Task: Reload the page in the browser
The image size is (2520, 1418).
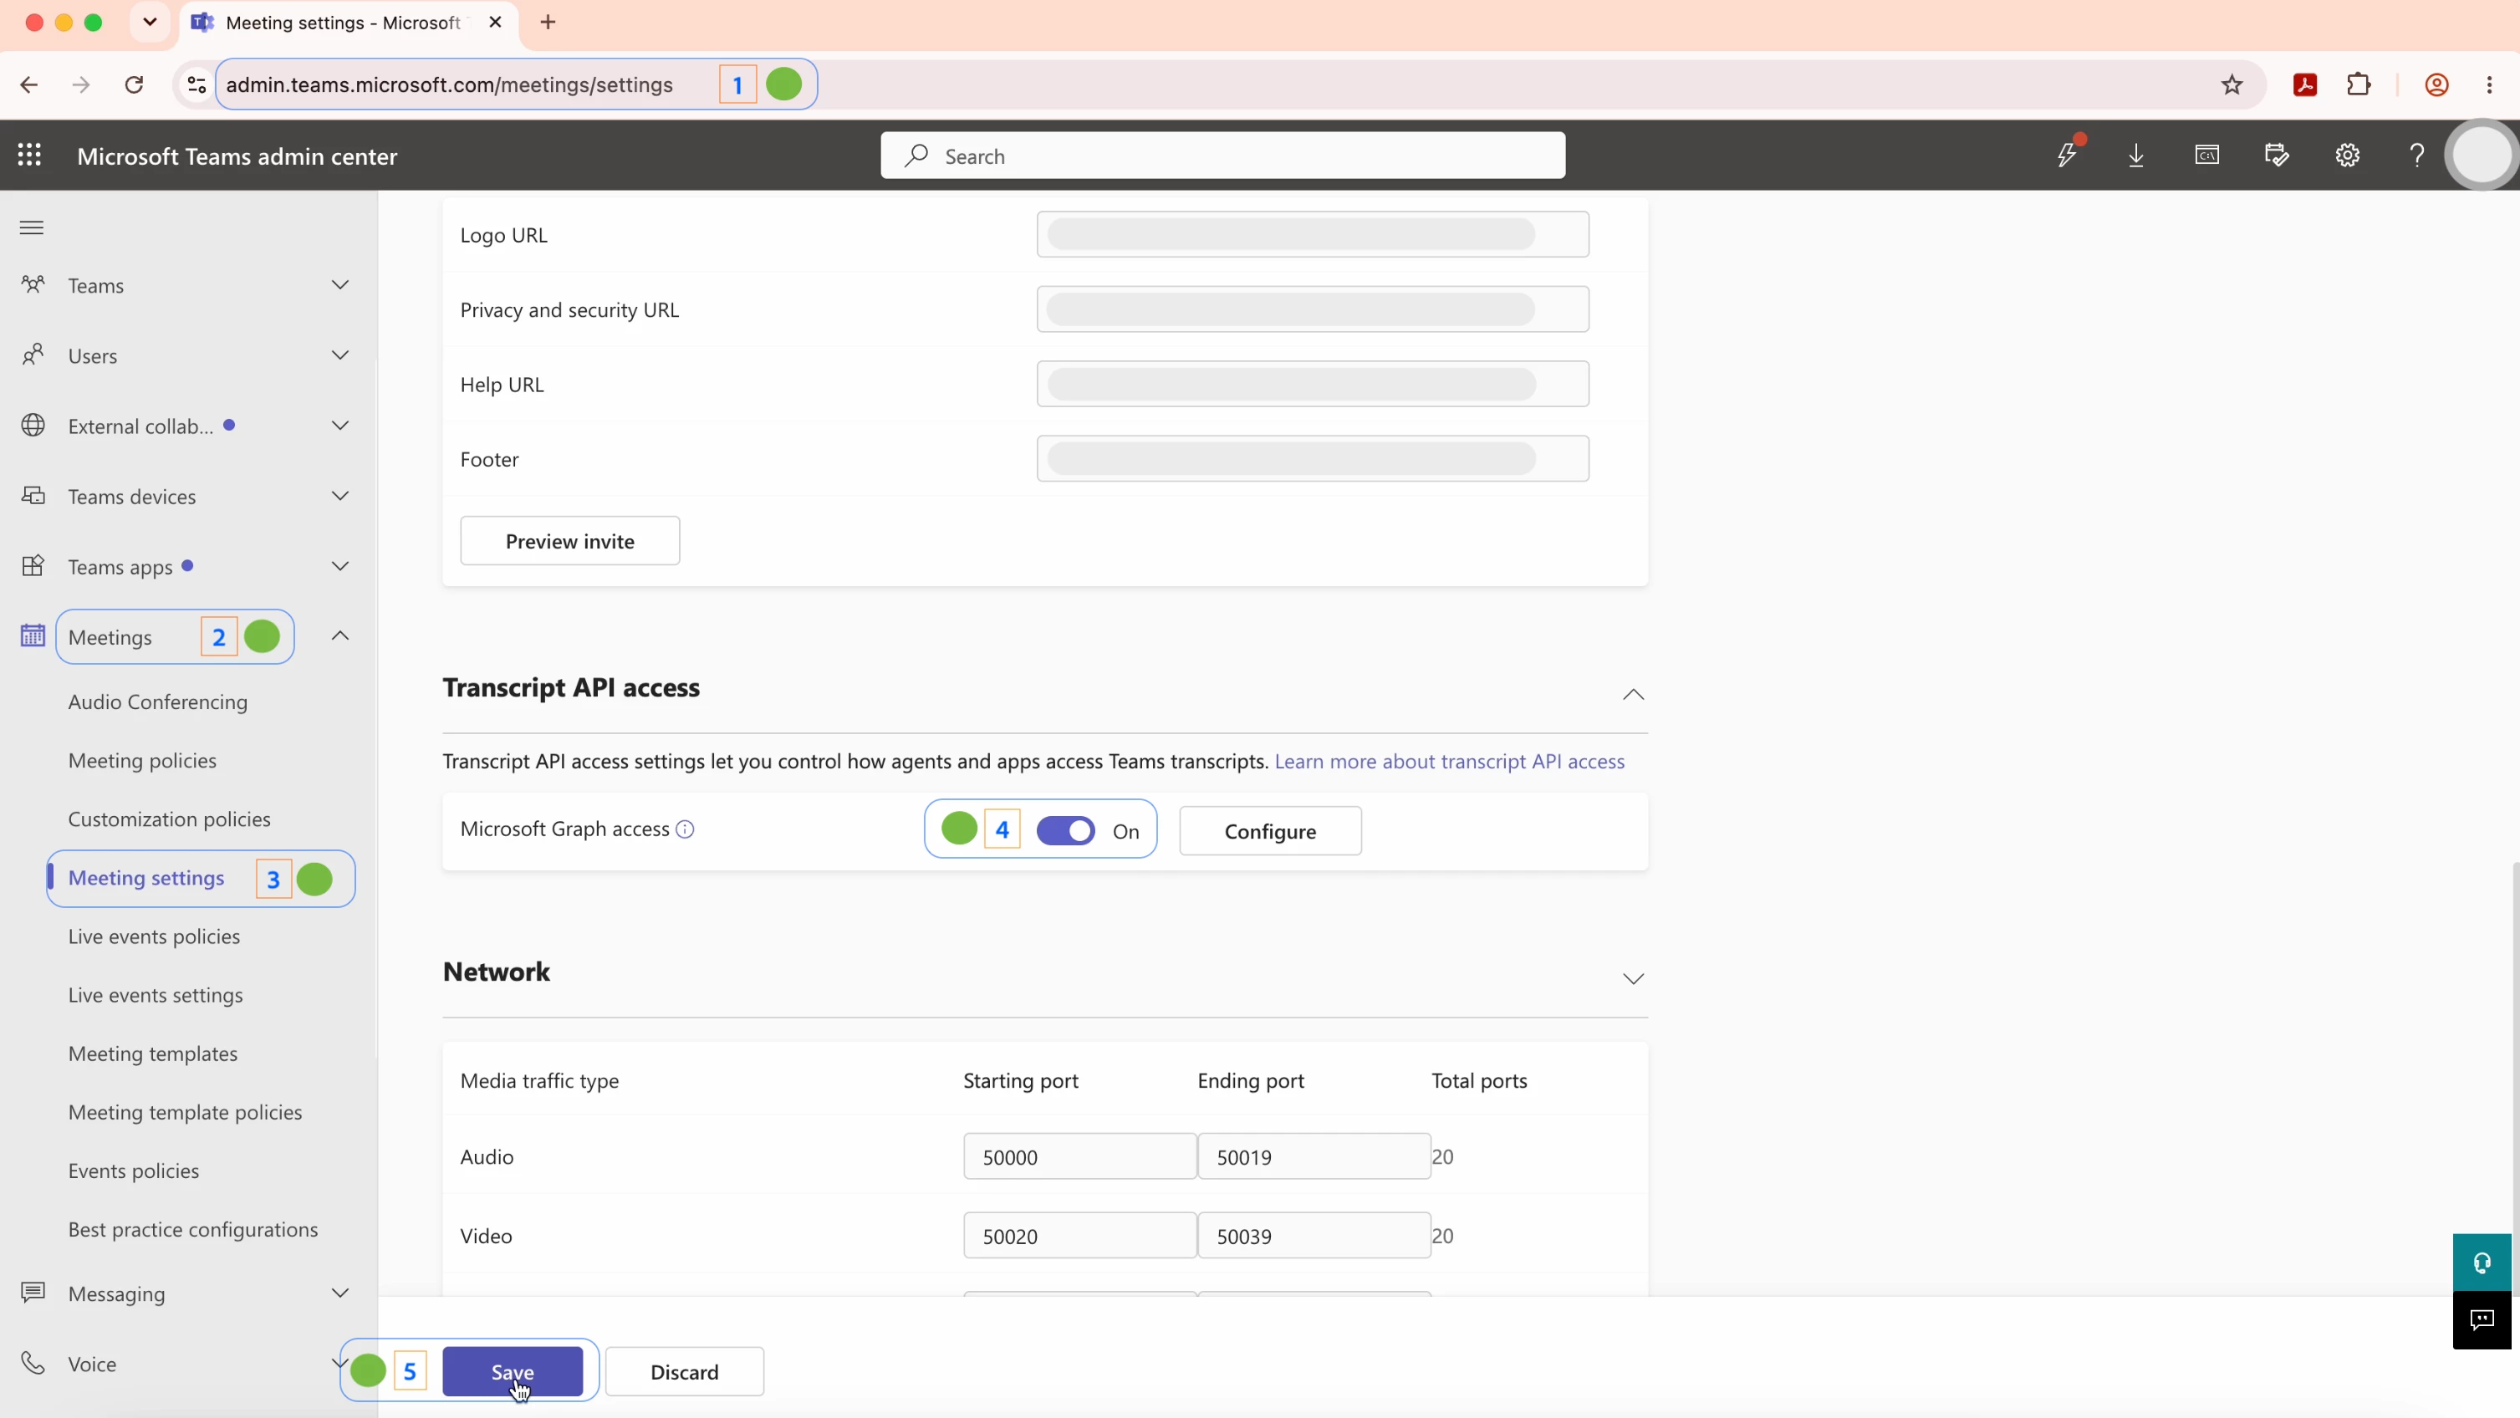Action: 134,85
